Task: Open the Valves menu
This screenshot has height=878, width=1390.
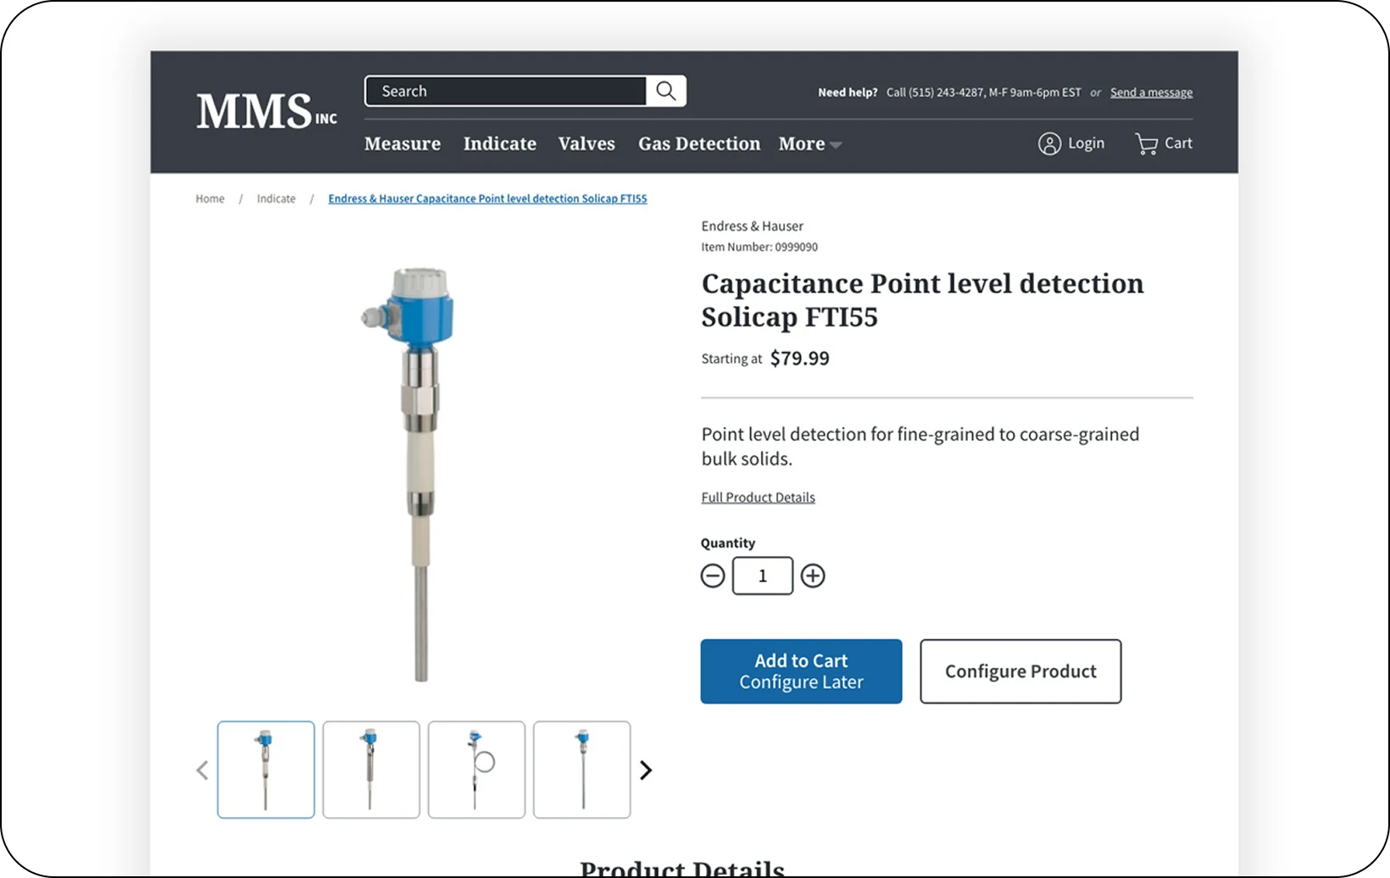Action: pos(587,144)
